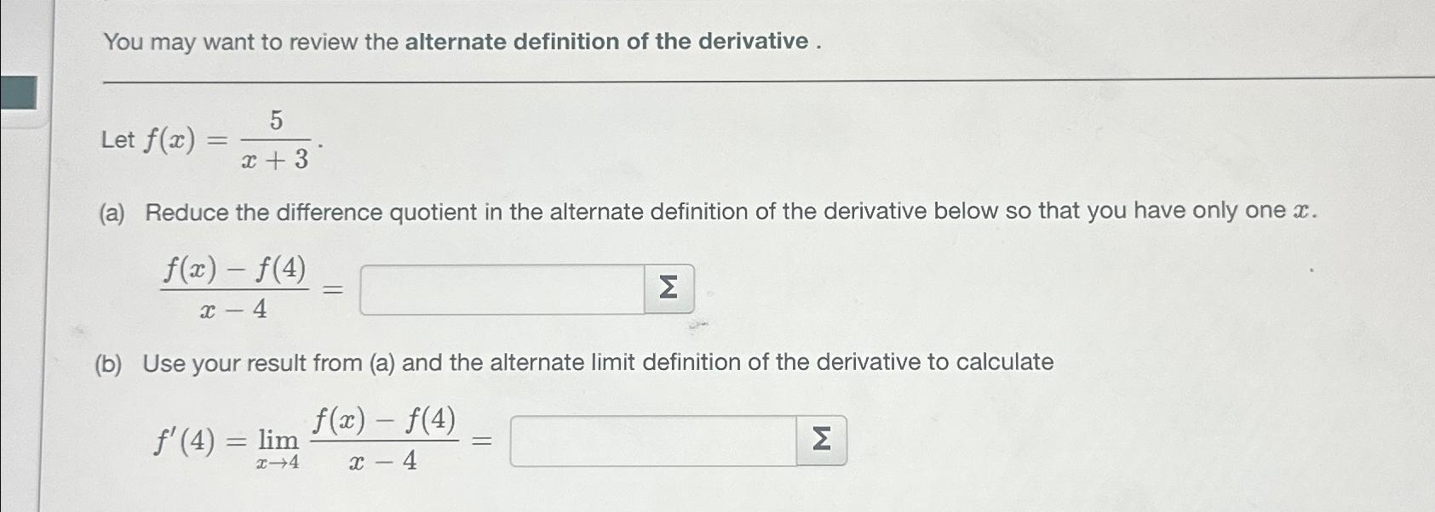Viewport: 1435px width, 512px height.
Task: Click the part (b) instruction line
Action: [575, 363]
